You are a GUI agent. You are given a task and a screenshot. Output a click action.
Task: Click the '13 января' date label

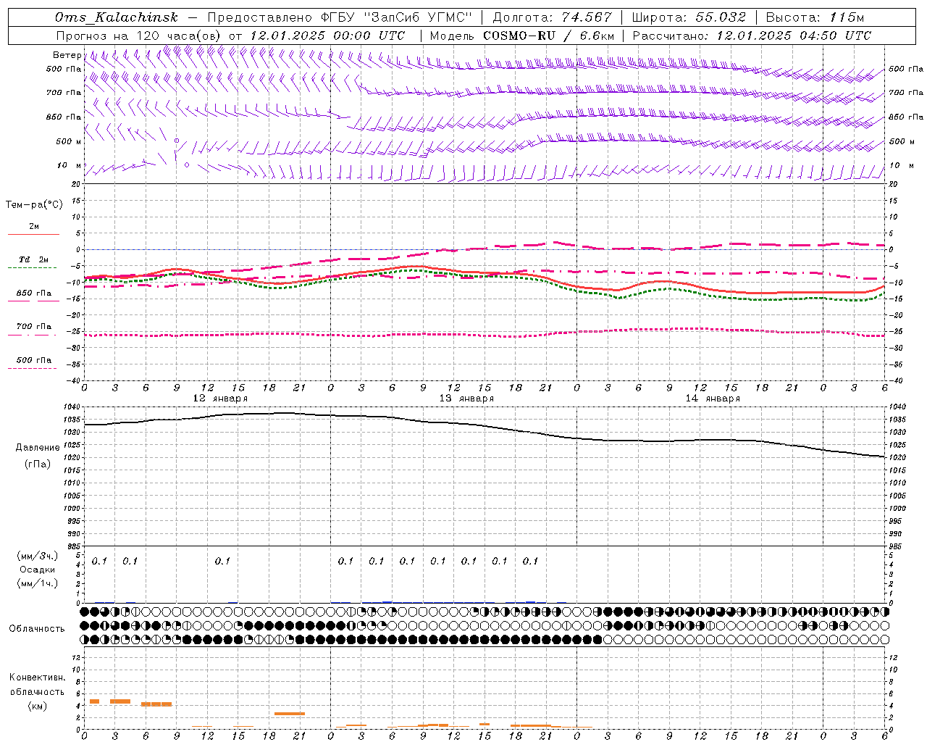click(466, 398)
